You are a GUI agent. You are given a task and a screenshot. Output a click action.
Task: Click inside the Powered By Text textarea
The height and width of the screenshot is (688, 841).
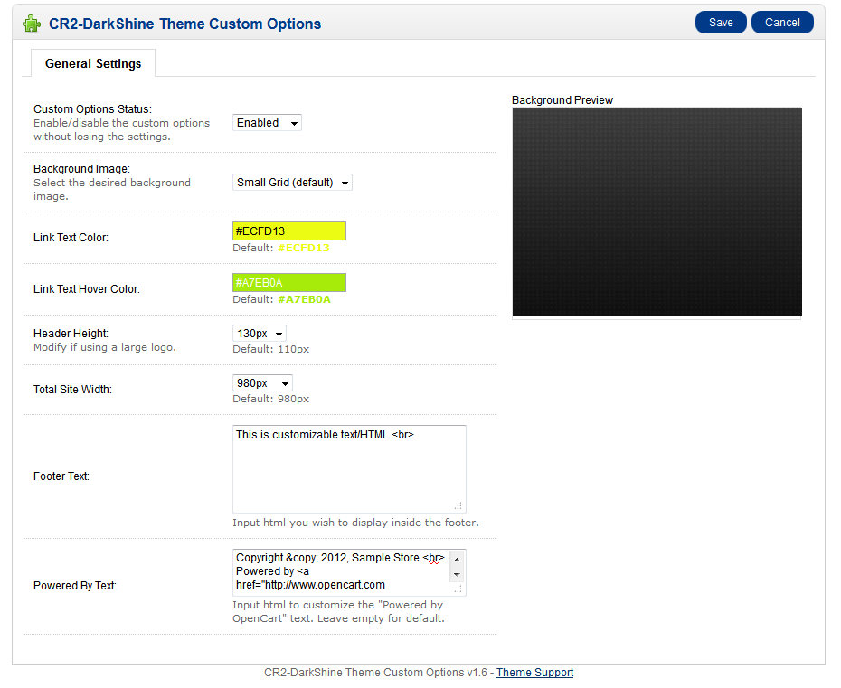tap(342, 572)
